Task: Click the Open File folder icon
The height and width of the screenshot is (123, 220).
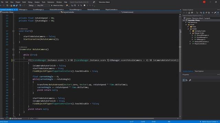Action: pos(11,5)
